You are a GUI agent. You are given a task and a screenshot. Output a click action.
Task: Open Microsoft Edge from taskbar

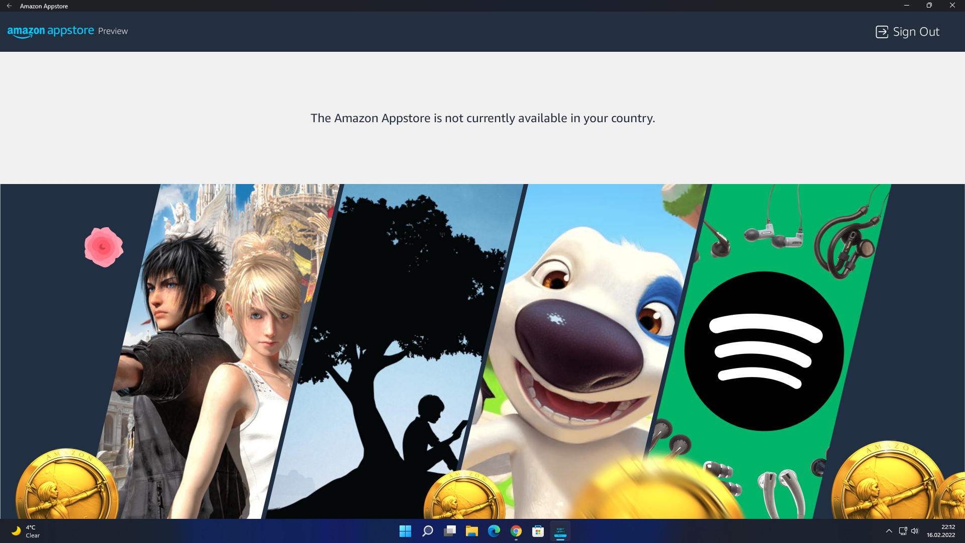(x=494, y=531)
